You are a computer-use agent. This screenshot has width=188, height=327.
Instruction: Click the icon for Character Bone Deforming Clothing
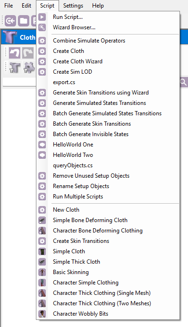pyautogui.click(x=42, y=231)
